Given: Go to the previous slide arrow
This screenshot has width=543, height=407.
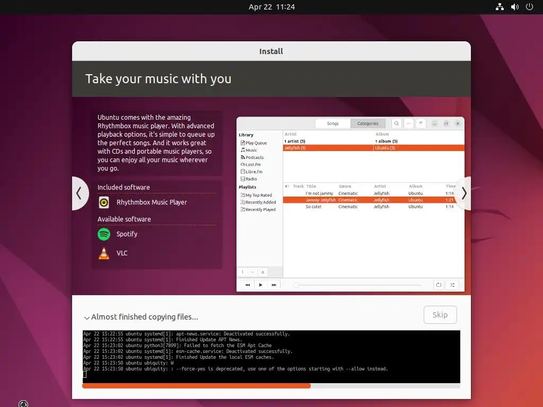Looking at the screenshot, I should 80,193.
